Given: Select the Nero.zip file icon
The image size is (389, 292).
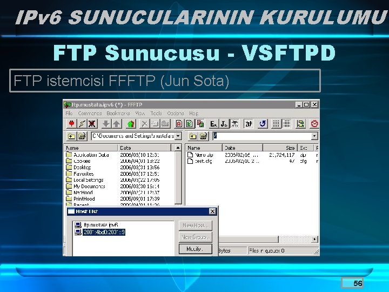Looking at the screenshot, I should click(190, 155).
